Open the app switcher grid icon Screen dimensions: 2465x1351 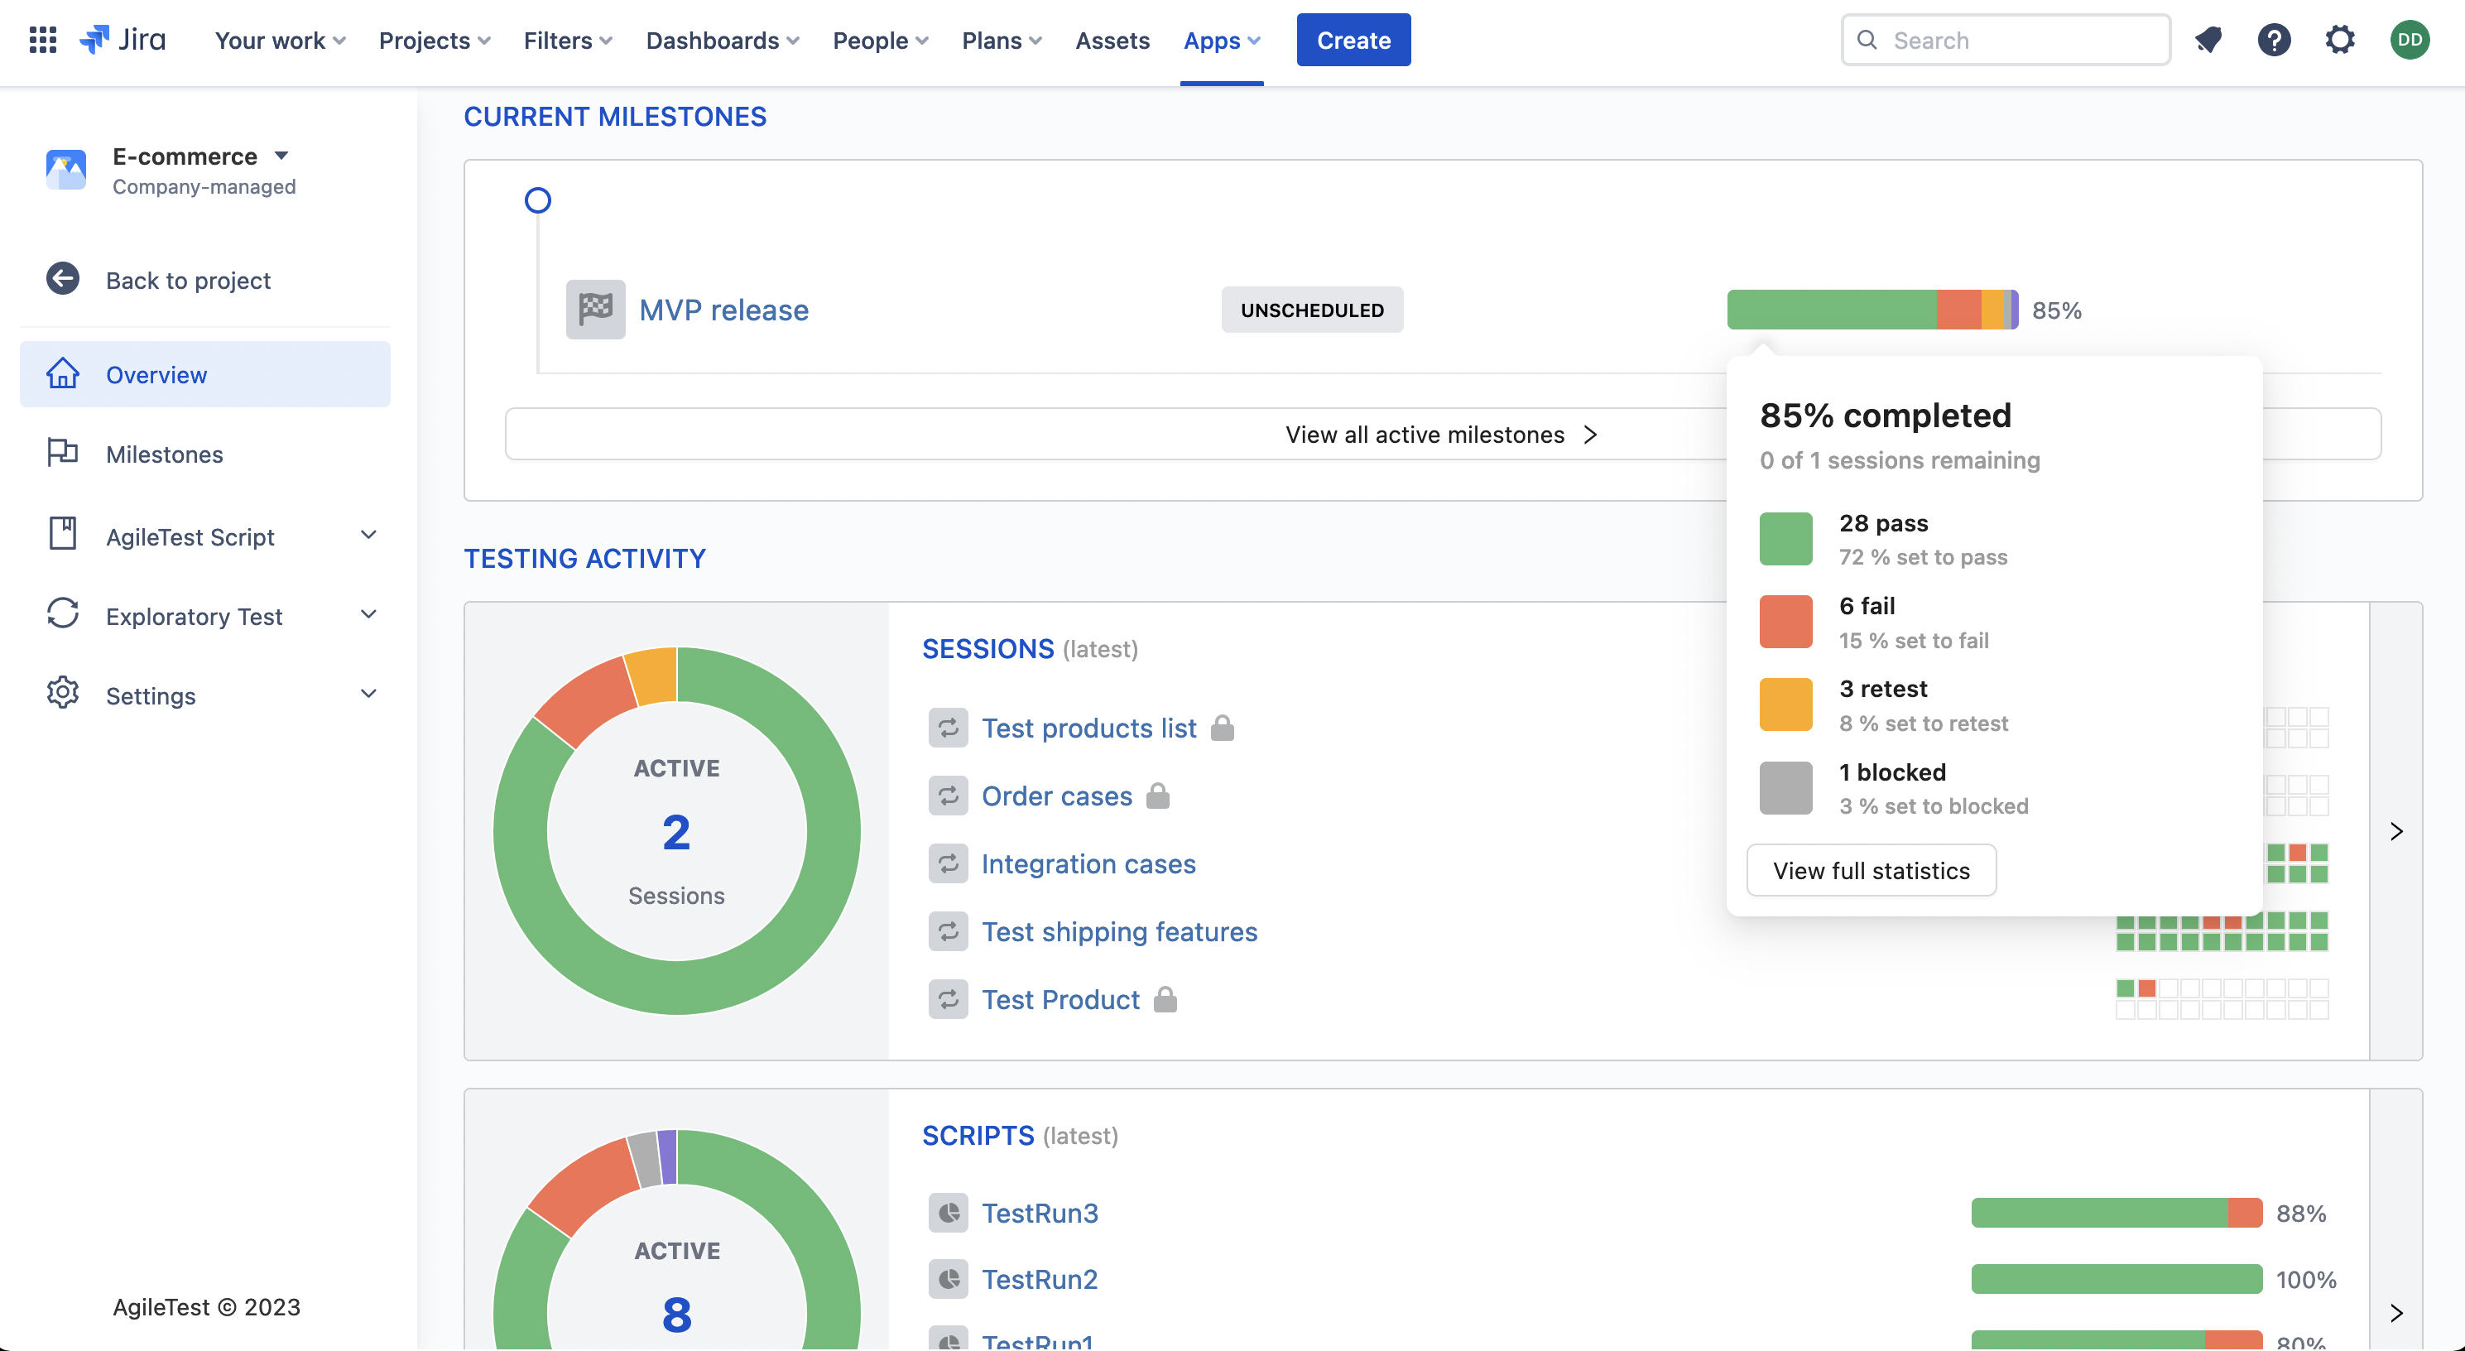click(x=43, y=41)
